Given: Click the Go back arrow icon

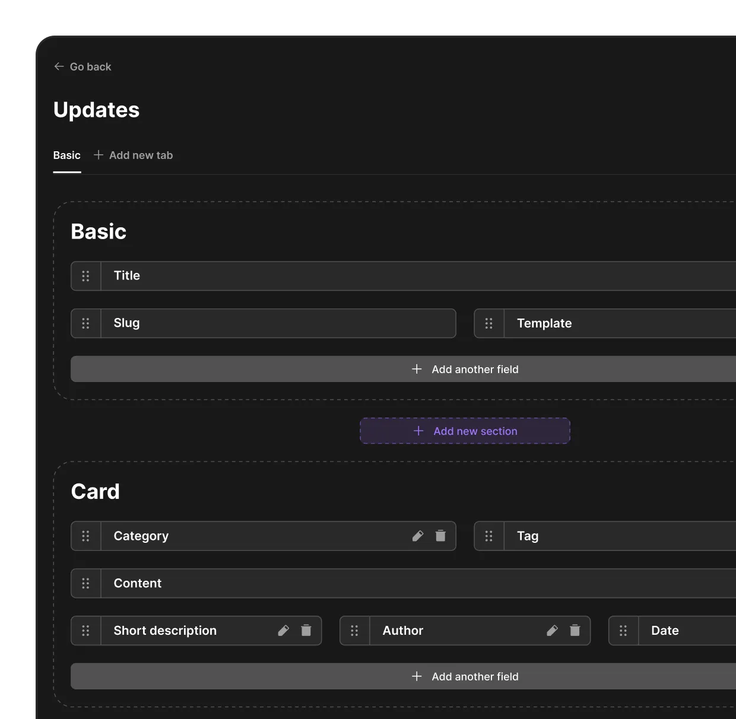Looking at the screenshot, I should pyautogui.click(x=59, y=66).
